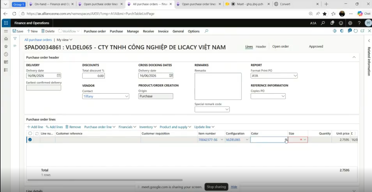Open the Purchase action tab
The width and height of the screenshot is (372, 192).
click(116, 31)
